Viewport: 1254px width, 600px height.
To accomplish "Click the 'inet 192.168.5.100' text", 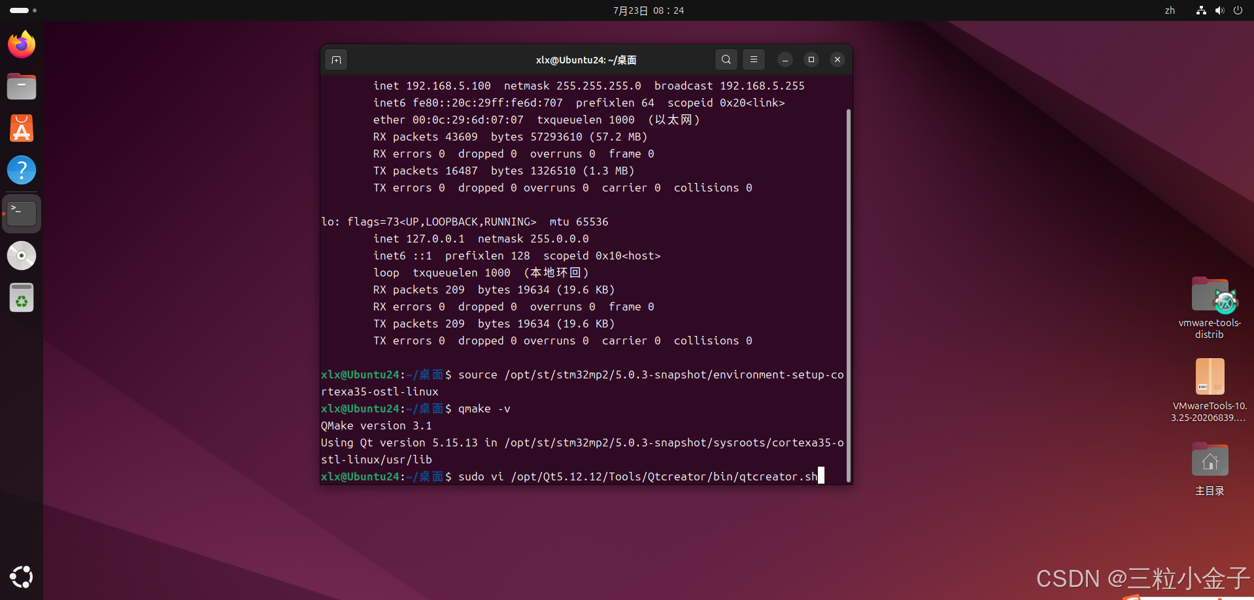I will (432, 86).
